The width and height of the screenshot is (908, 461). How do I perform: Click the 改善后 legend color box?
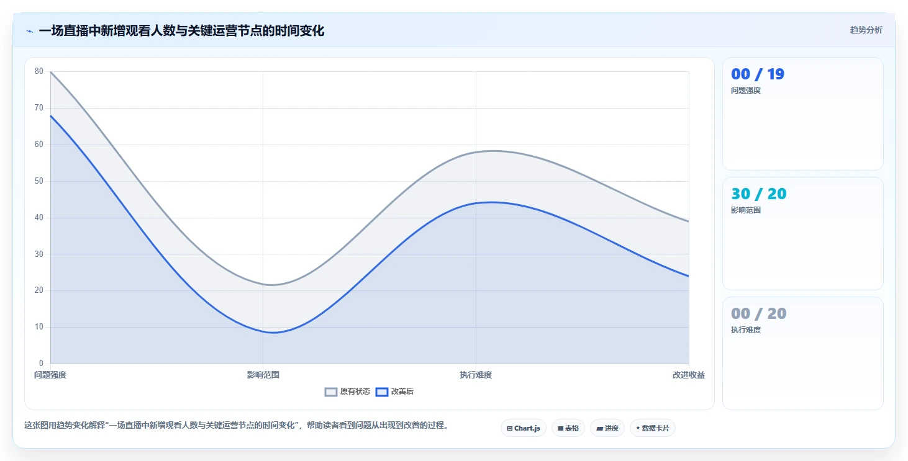point(382,392)
